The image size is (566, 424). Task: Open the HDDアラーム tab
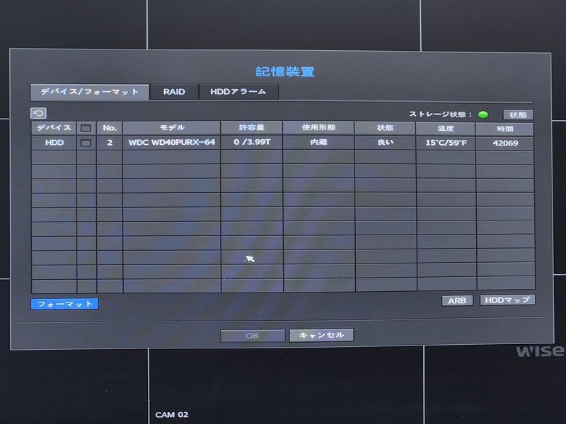236,92
